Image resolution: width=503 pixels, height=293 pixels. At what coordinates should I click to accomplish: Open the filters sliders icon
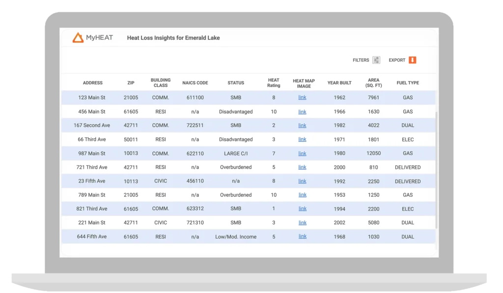click(376, 60)
